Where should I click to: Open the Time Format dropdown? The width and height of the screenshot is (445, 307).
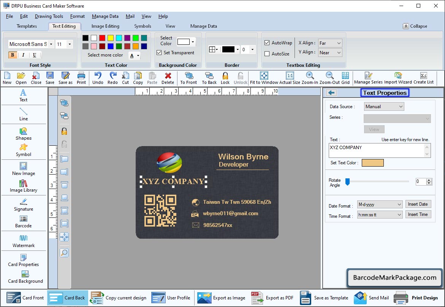pos(380,214)
